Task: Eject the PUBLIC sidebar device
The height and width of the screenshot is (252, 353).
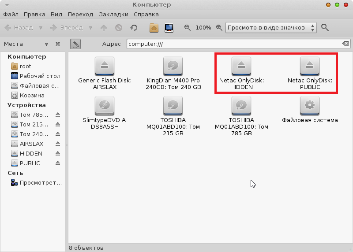Action: click(58, 163)
